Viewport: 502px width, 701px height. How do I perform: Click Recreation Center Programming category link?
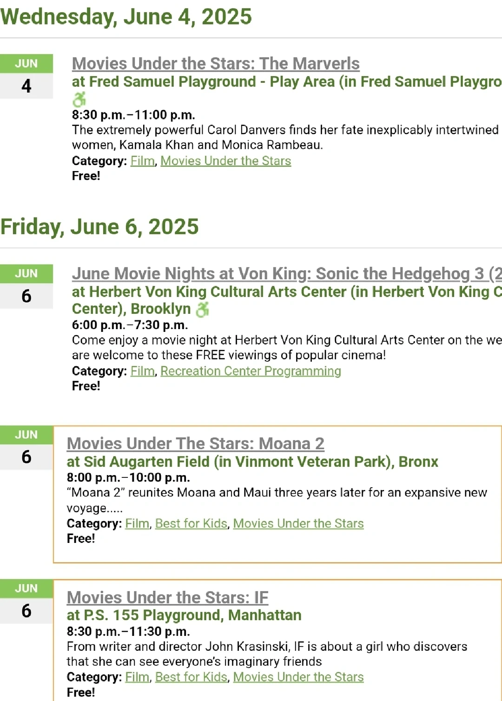click(x=251, y=371)
